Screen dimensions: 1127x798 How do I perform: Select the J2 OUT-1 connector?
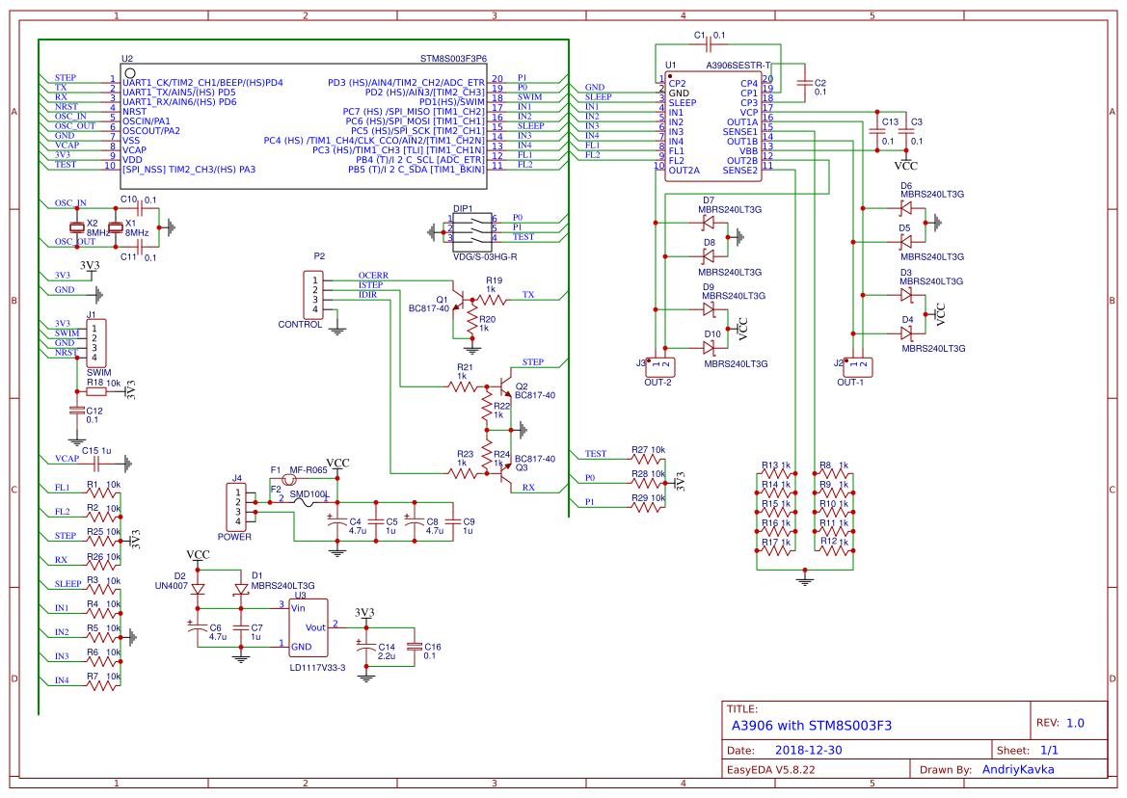pyautogui.click(x=857, y=367)
